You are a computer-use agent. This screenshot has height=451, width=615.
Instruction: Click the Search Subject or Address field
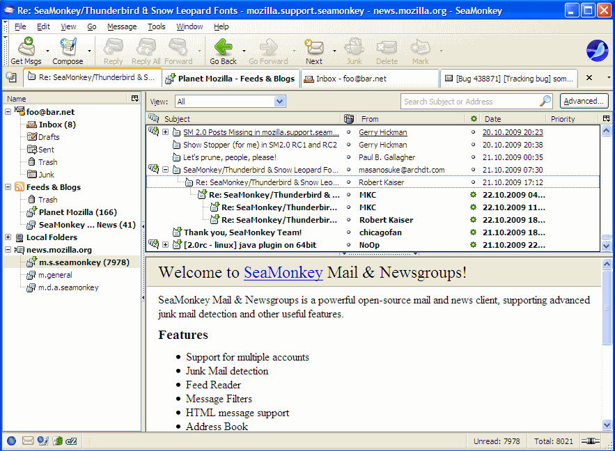[470, 102]
